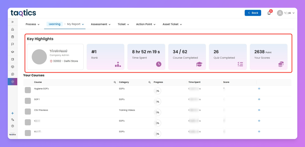This screenshot has height=147, width=305.
Task: View details of Hygiene SOP's via eye icon
Action: 259,89
